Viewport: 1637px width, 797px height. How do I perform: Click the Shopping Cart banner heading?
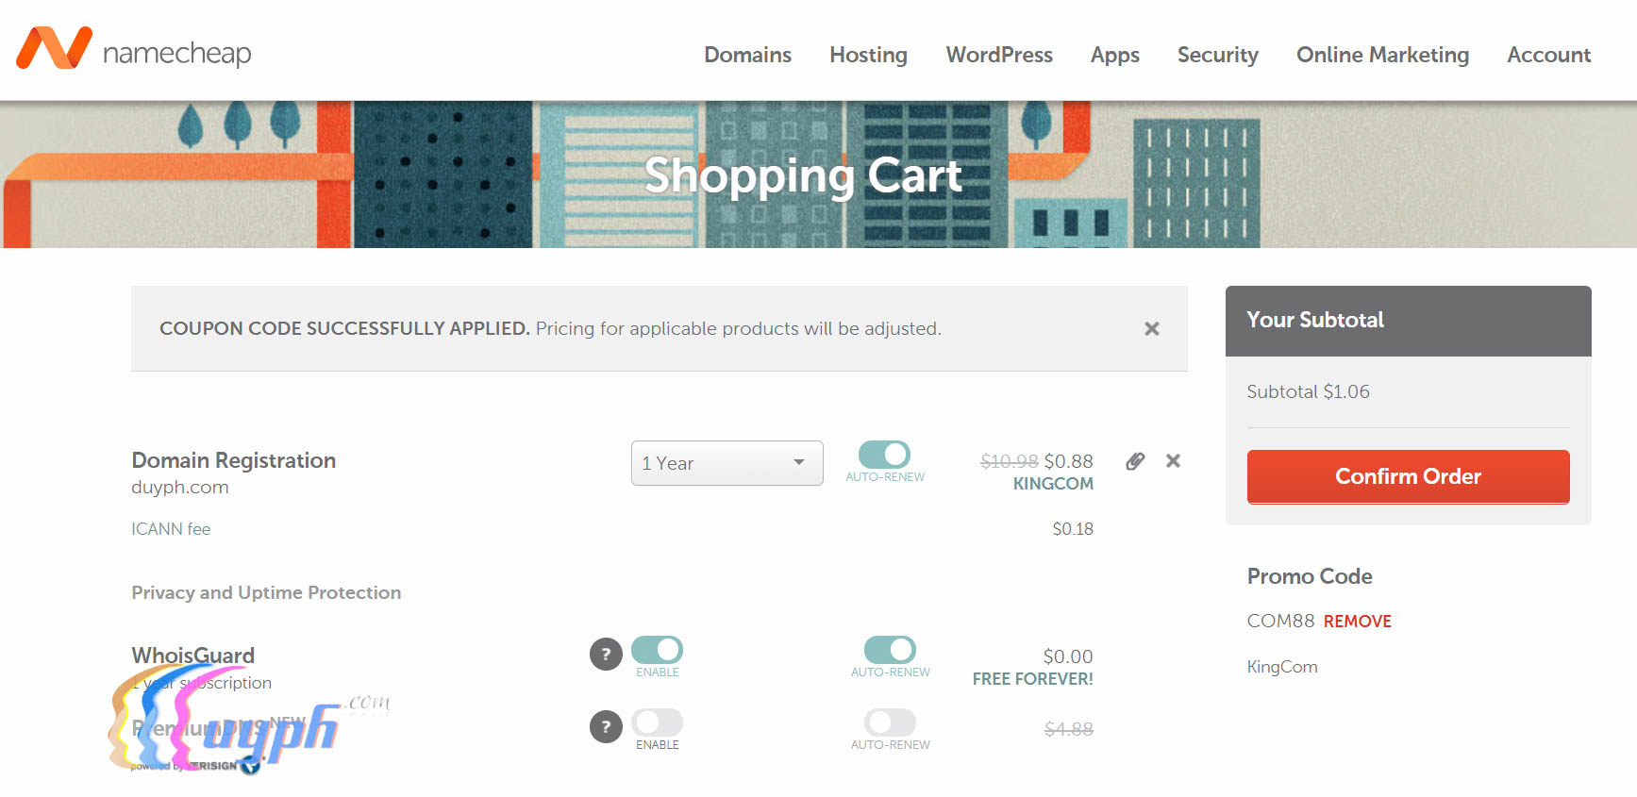coord(803,175)
